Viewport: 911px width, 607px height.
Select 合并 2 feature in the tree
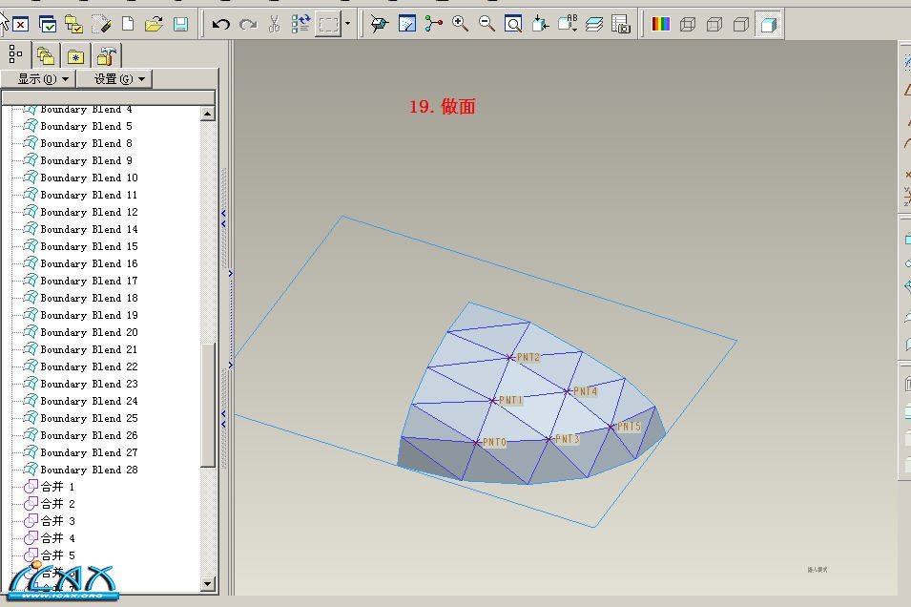57,504
